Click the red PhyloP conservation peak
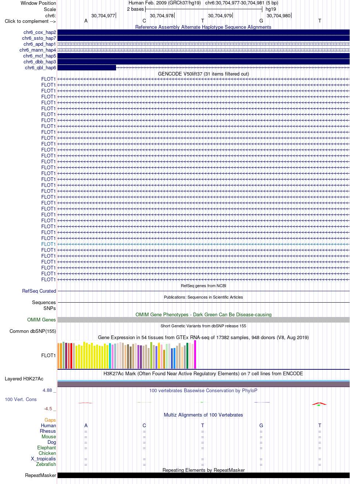Screen dimensions: 350x484 tap(319, 403)
